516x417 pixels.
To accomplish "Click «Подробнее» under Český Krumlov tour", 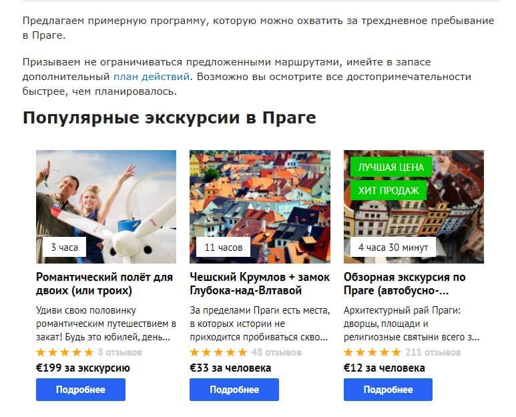I will pyautogui.click(x=234, y=390).
